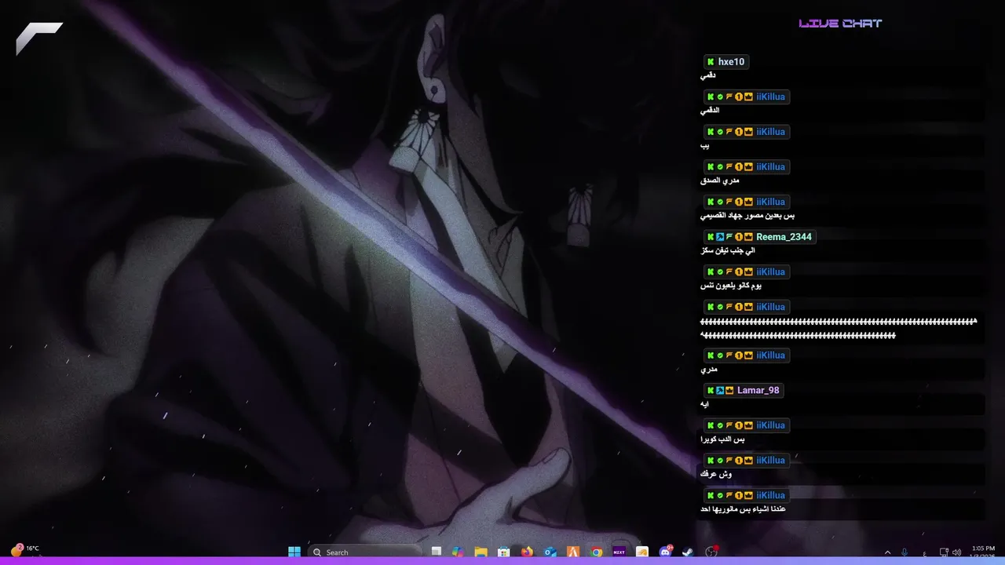Open NZXT app from the taskbar
Image resolution: width=1005 pixels, height=565 pixels.
pos(619,552)
